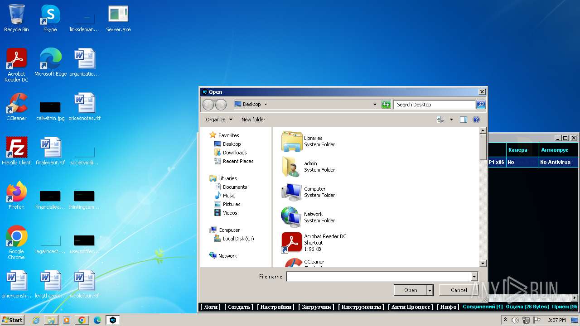
Task: Select the finalevent.rtf document icon
Action: pyautogui.click(x=50, y=151)
